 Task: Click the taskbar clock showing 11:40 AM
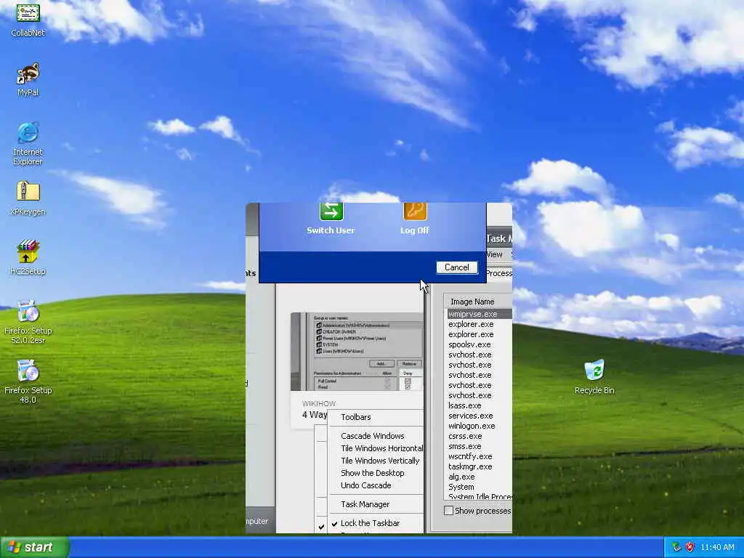[x=717, y=547]
